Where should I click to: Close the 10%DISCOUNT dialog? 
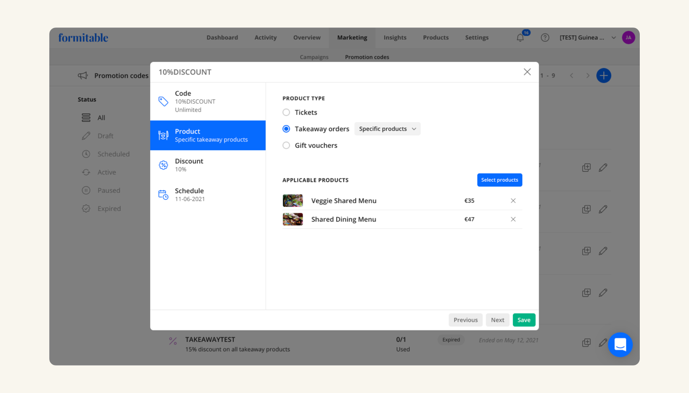coord(527,72)
